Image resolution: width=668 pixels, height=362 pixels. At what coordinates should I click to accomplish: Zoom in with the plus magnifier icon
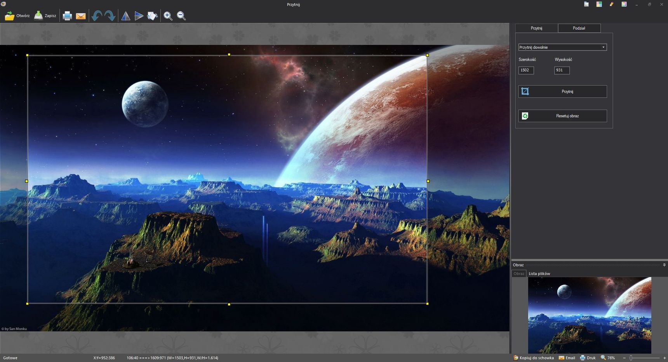[168, 16]
